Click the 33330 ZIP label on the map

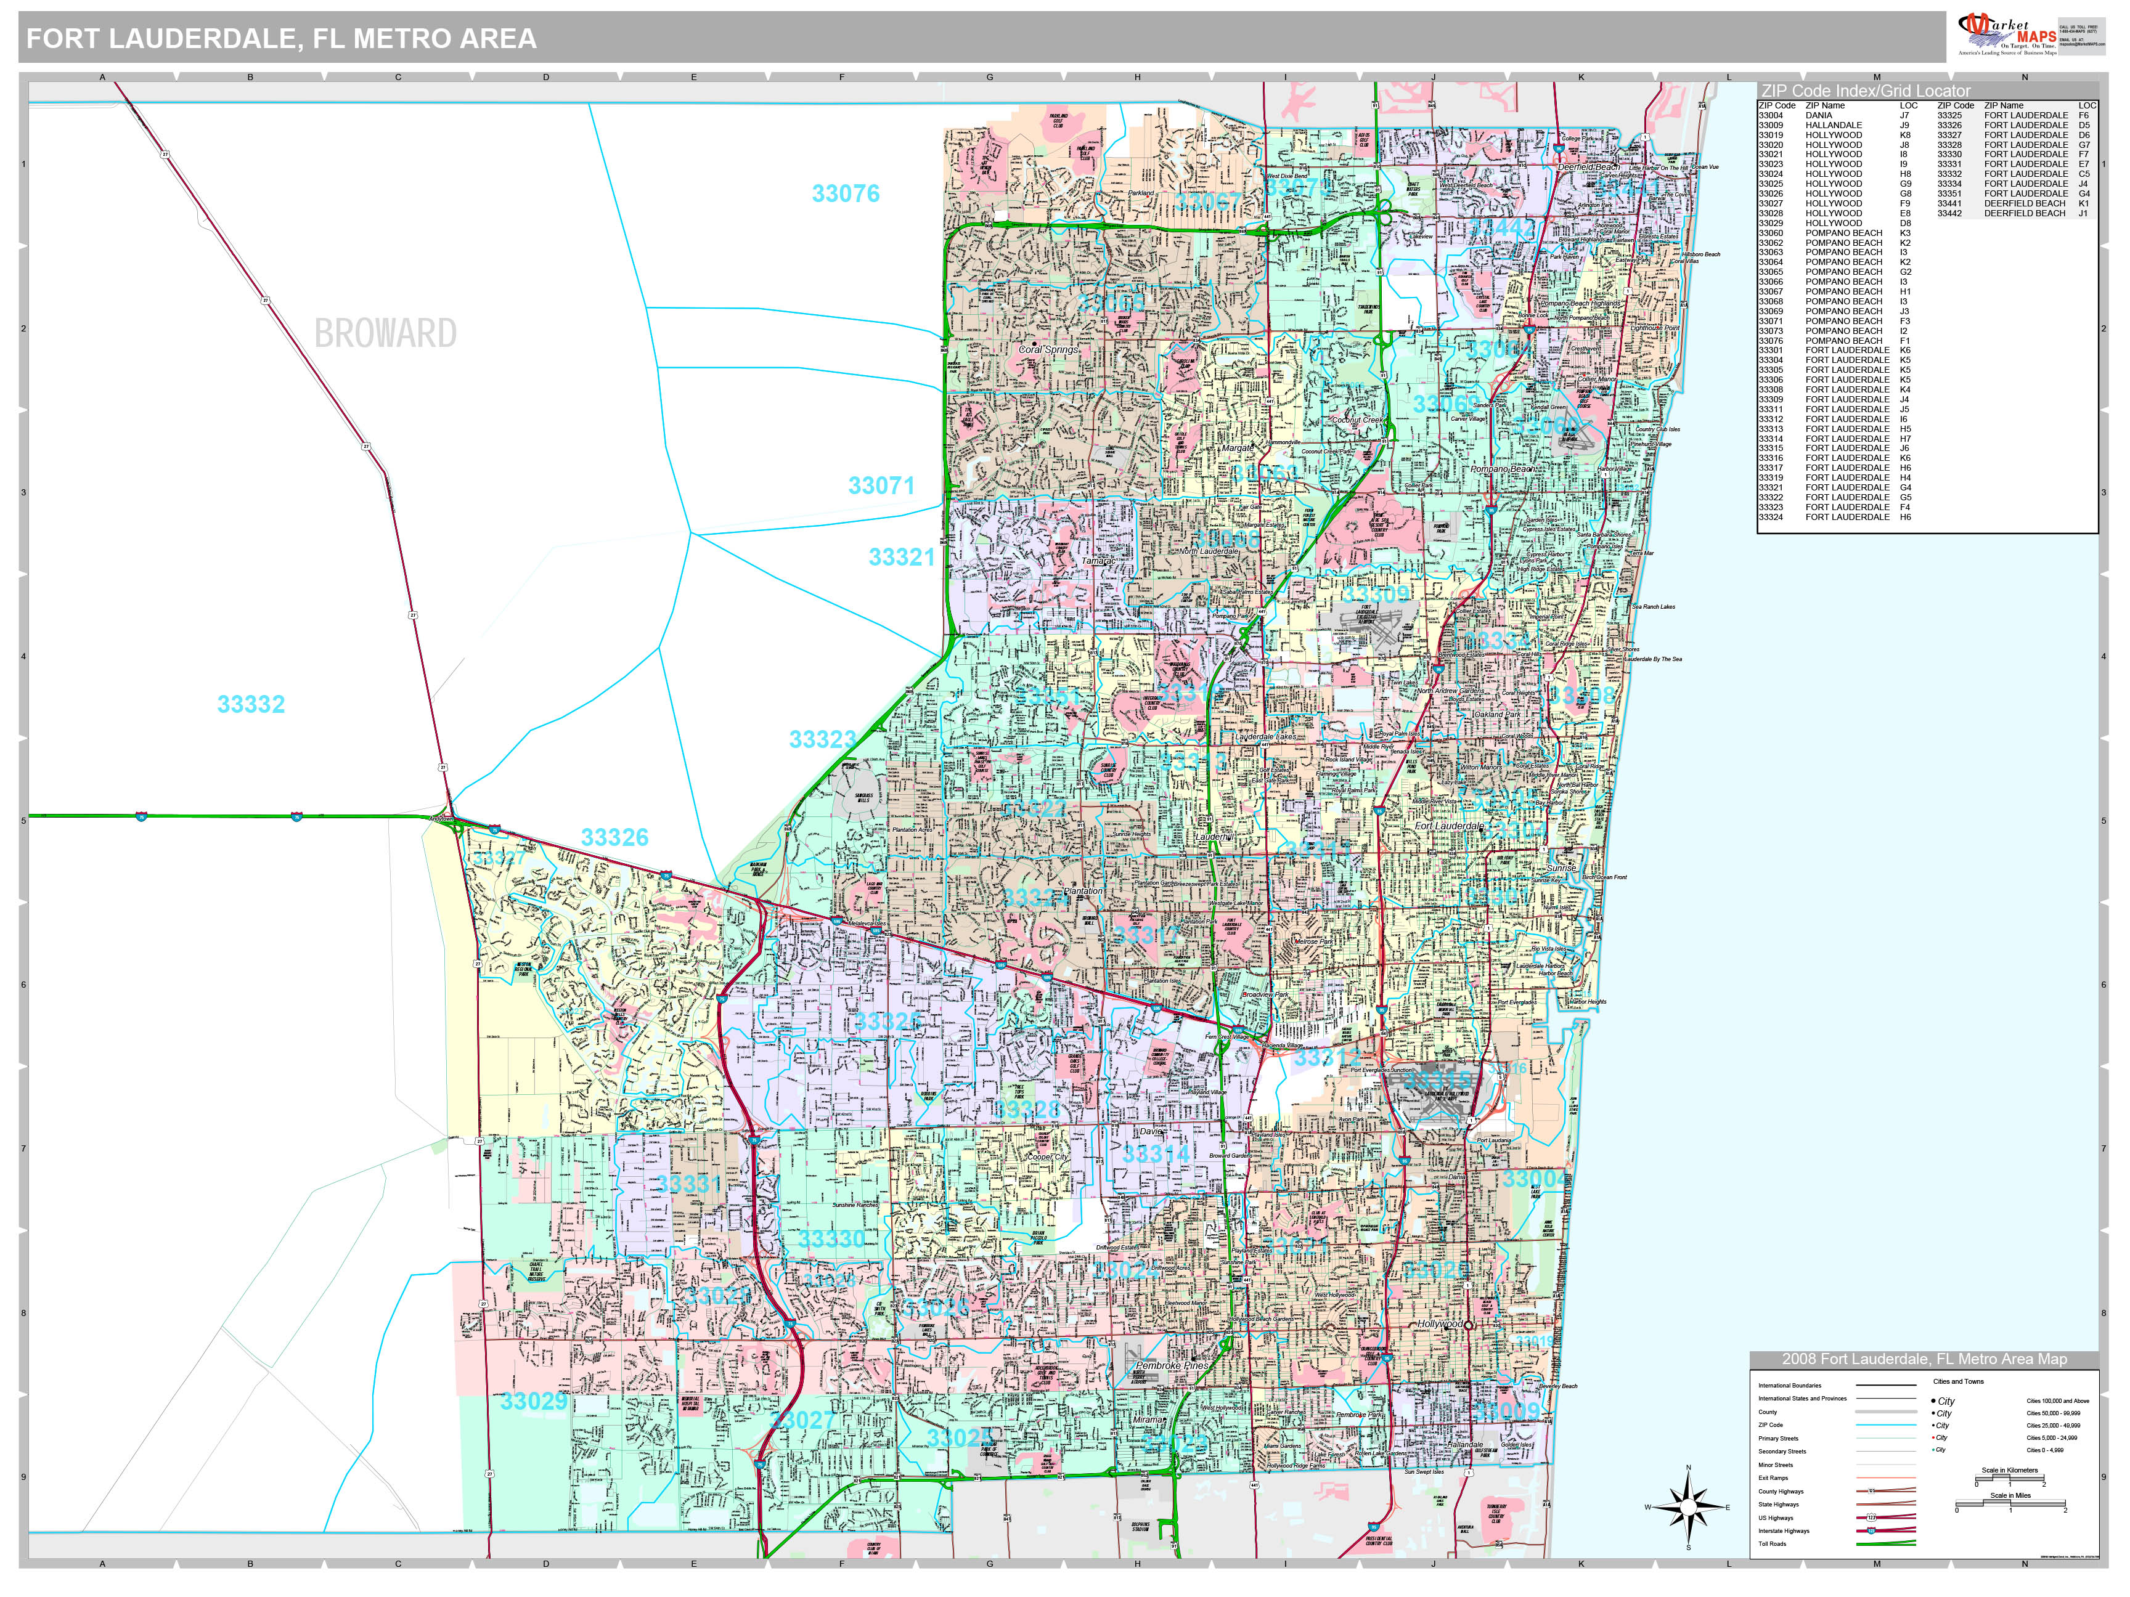(831, 1239)
